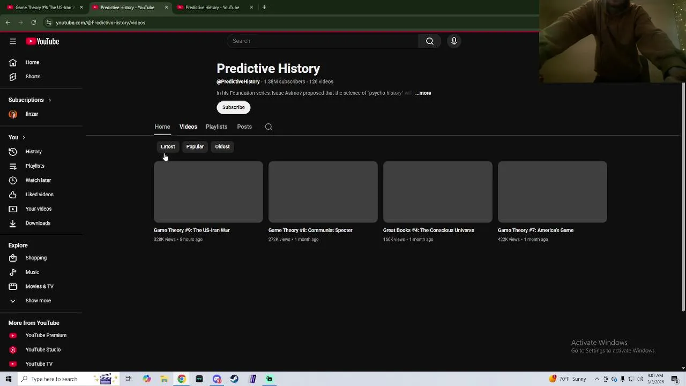Open the YouTube hamburger guide menu
The image size is (686, 386).
[x=13, y=41]
